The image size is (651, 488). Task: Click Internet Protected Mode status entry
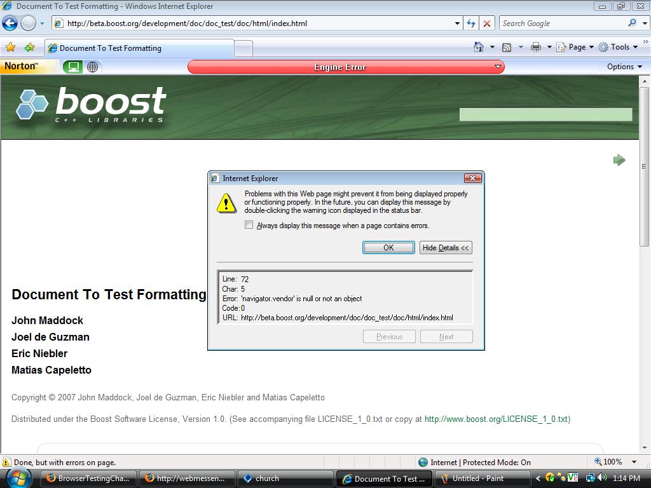(474, 463)
